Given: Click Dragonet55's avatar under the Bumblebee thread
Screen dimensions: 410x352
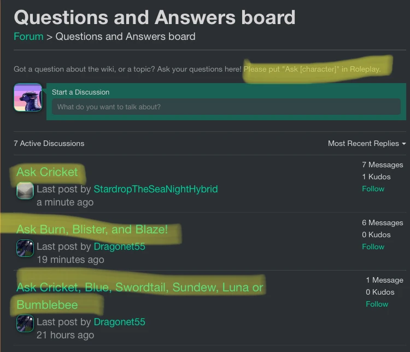Looking at the screenshot, I should 25,323.
